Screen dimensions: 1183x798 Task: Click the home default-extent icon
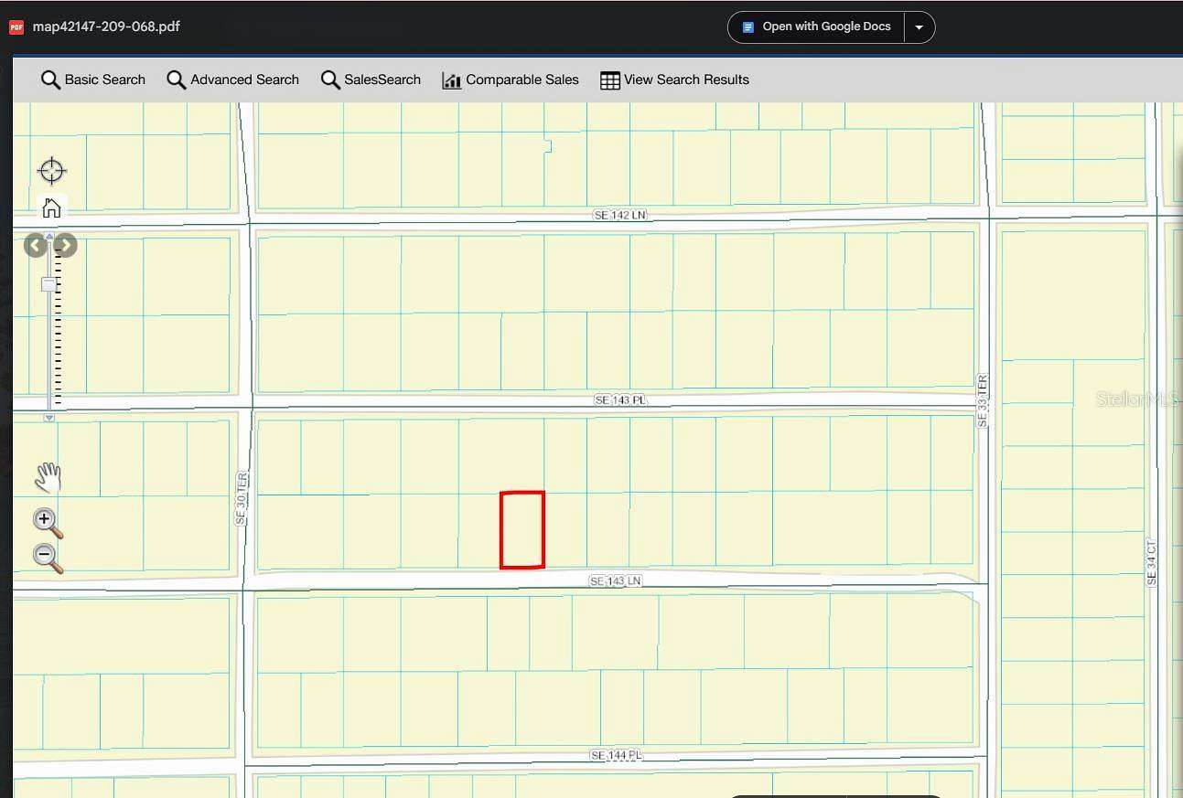coord(51,207)
